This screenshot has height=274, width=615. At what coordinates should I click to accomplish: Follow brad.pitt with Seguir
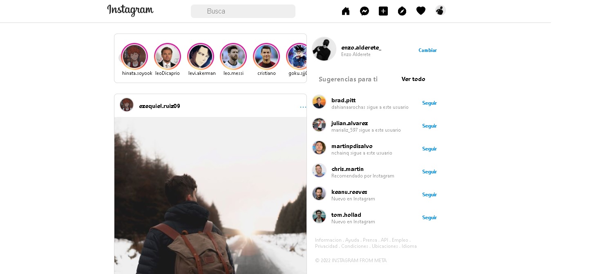tap(429, 103)
